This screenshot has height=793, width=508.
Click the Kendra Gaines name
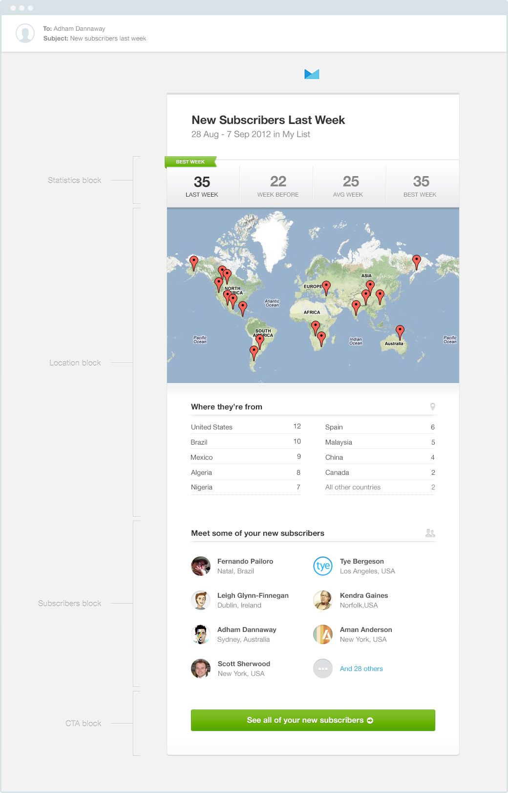click(364, 595)
